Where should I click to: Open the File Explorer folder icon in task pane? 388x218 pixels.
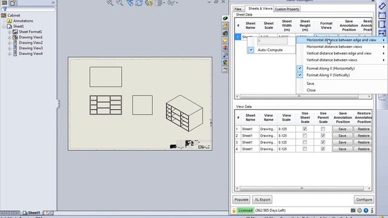click(225, 41)
